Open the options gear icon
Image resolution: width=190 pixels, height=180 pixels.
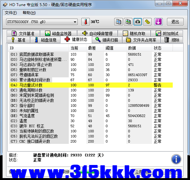coord(147,22)
